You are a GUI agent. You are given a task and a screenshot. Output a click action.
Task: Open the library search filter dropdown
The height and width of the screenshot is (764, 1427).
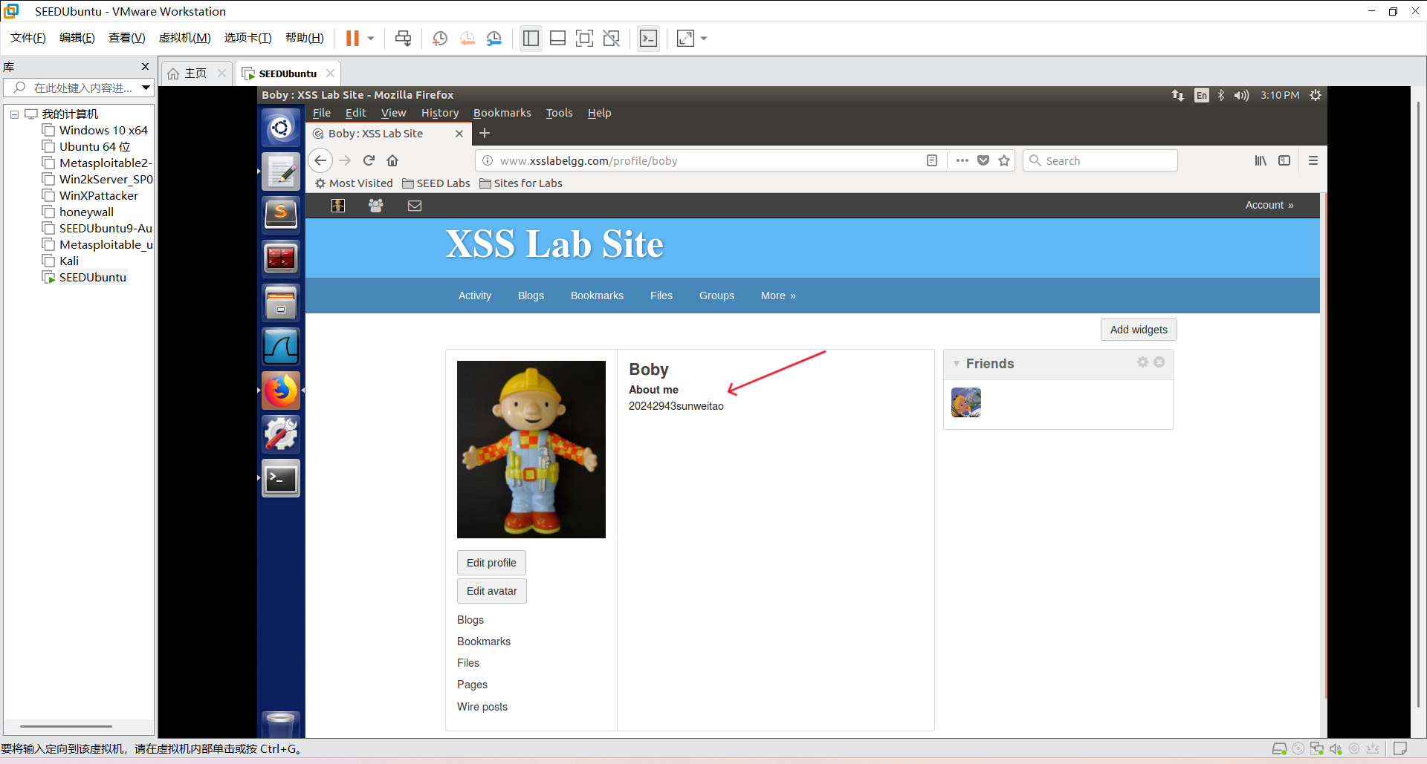pos(146,88)
